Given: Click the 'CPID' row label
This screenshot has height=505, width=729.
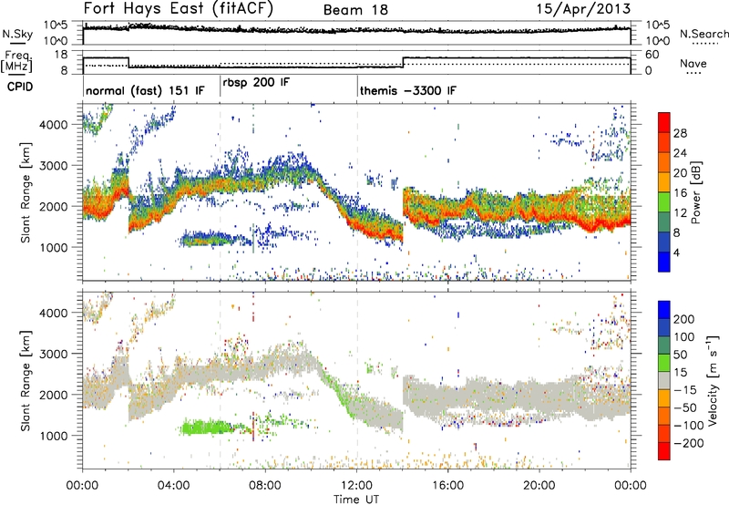Looking at the screenshot, I should (20, 87).
